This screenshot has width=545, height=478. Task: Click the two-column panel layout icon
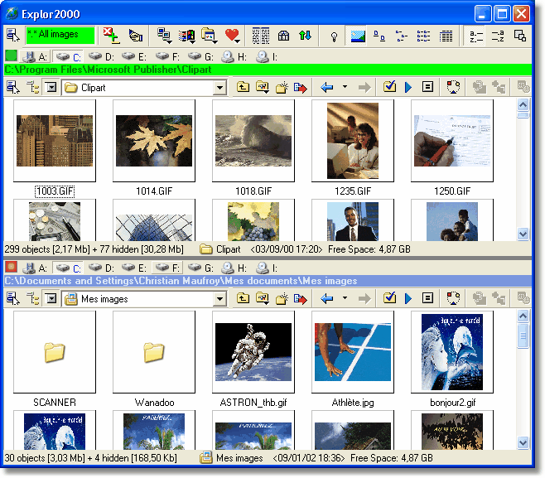(261, 36)
